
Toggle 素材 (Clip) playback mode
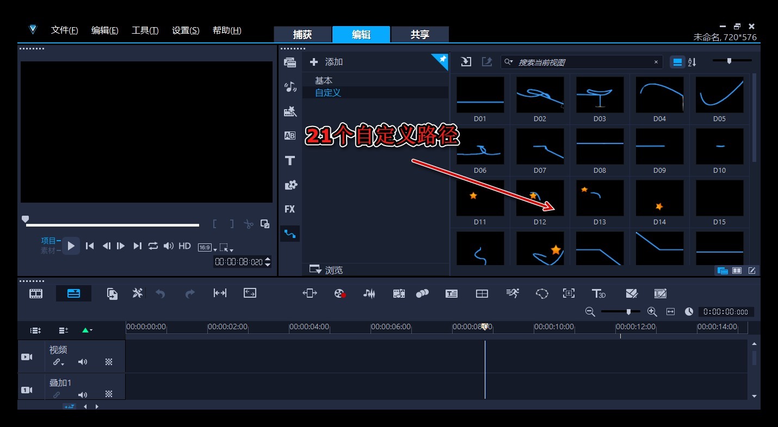pyautogui.click(x=48, y=250)
